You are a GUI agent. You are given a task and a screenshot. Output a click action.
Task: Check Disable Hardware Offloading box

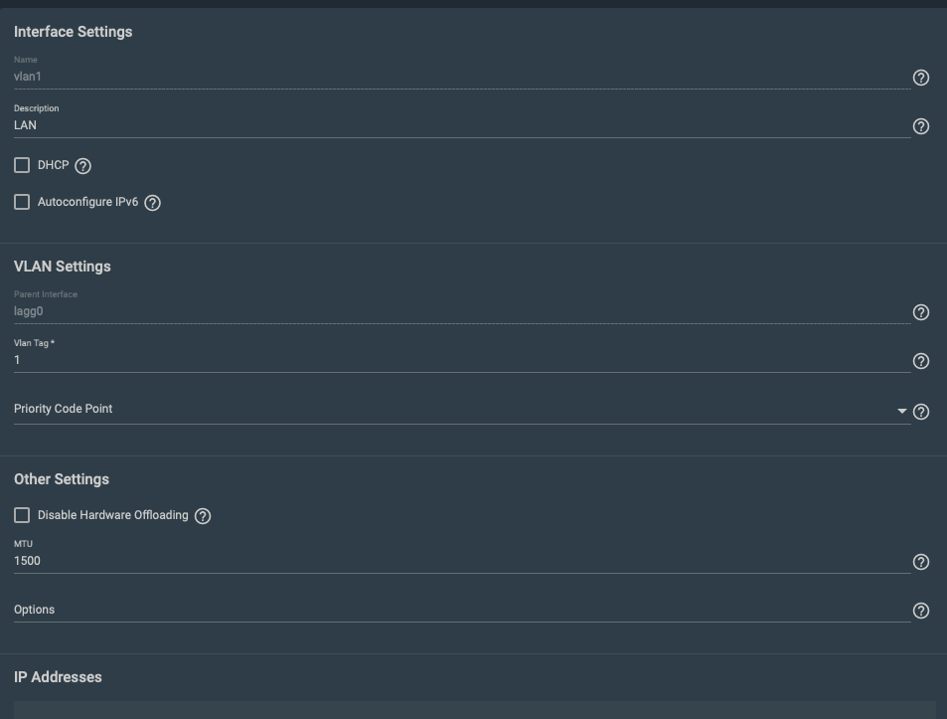pyautogui.click(x=22, y=515)
